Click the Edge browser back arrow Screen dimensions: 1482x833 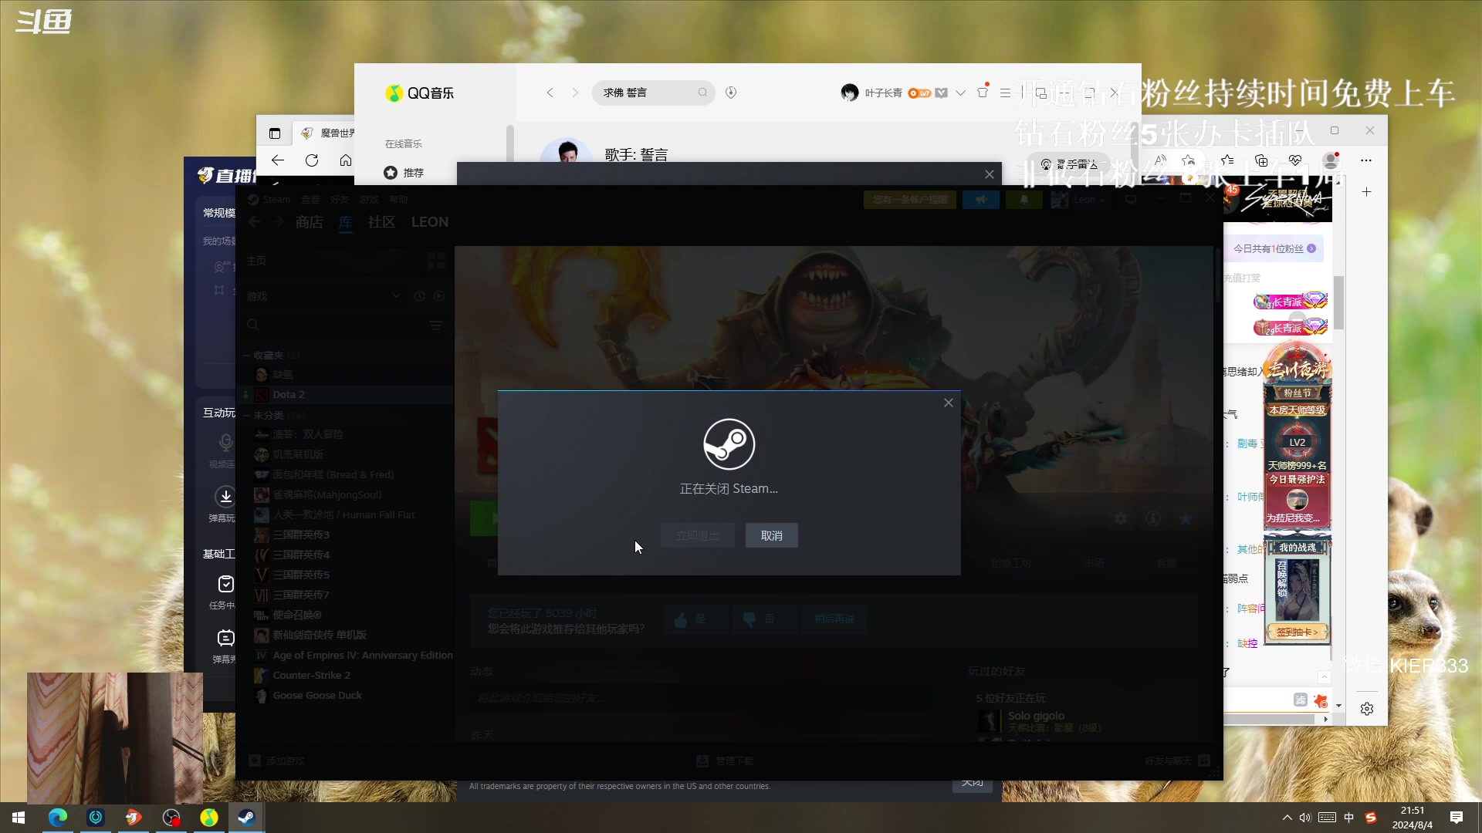pyautogui.click(x=278, y=160)
